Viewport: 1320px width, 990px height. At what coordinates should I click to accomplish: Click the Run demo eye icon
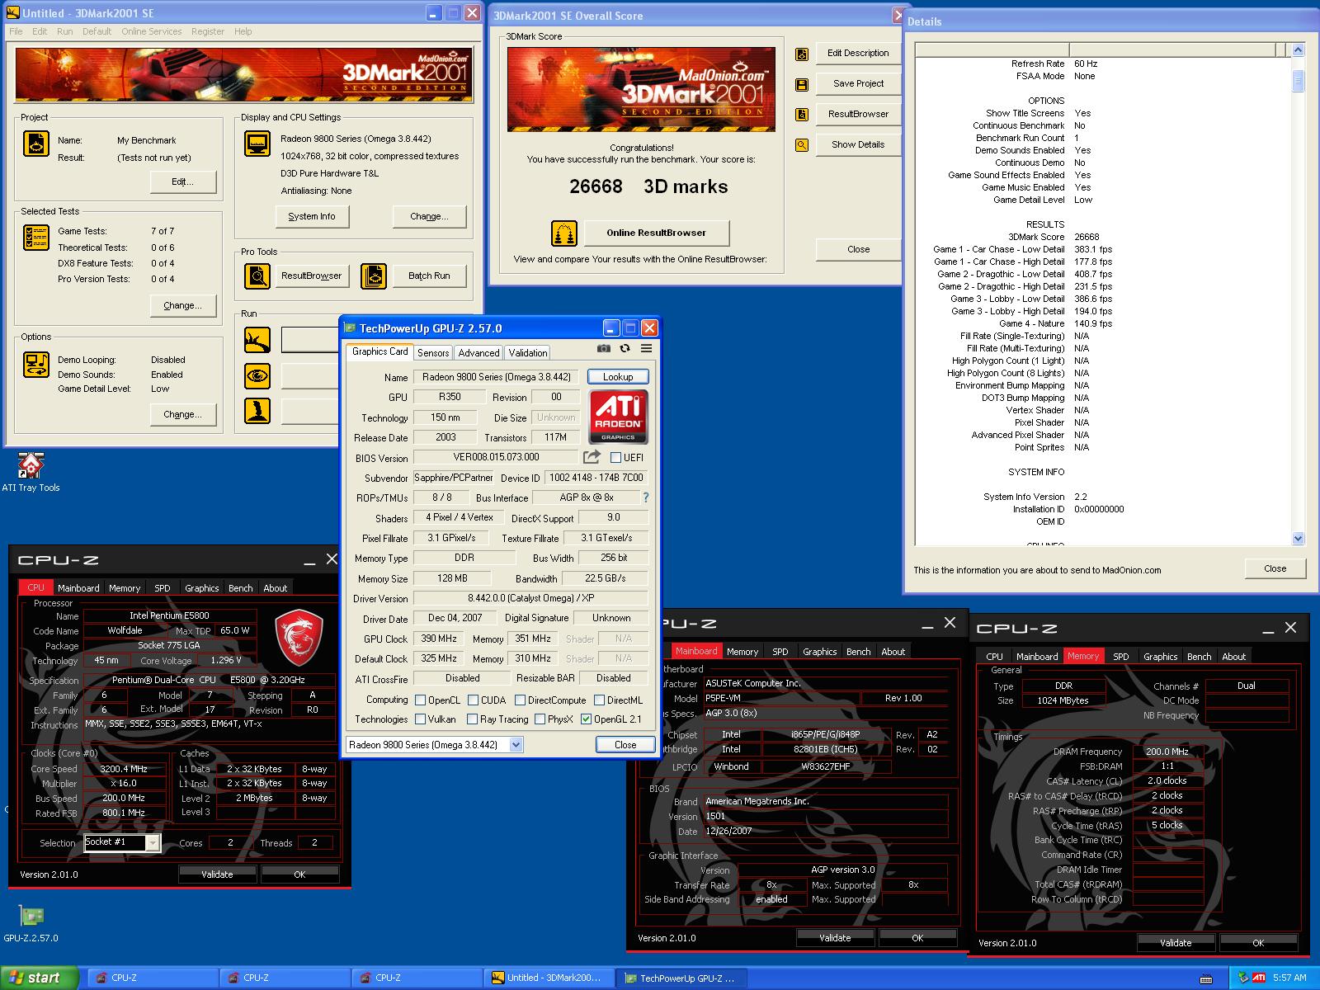(257, 376)
